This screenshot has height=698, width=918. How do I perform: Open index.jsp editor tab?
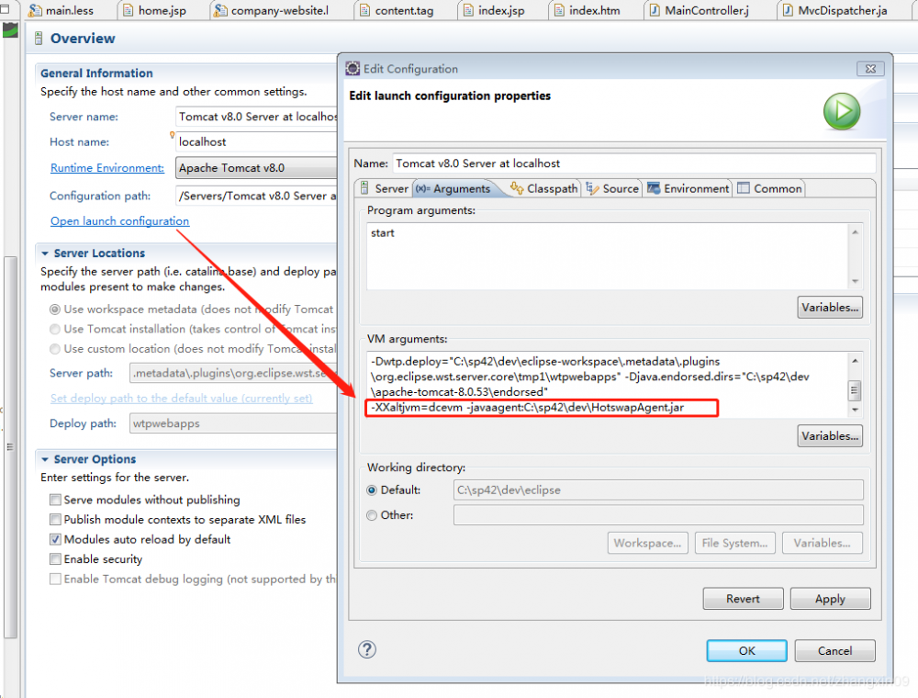[494, 10]
